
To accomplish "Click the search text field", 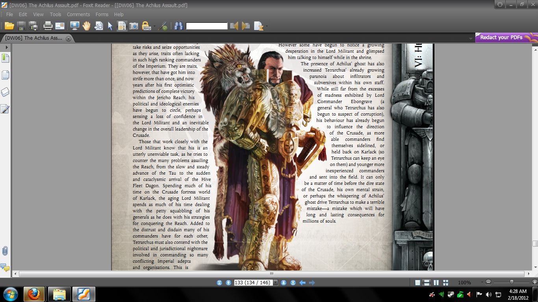I will coord(207,26).
